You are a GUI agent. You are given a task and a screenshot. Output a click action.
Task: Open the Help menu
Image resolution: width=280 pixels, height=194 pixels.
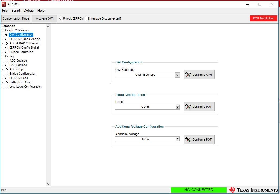[41, 11]
